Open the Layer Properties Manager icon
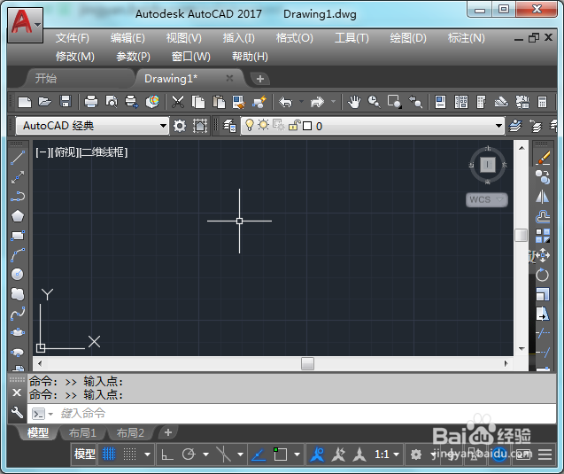This screenshot has width=564, height=474. 229,126
